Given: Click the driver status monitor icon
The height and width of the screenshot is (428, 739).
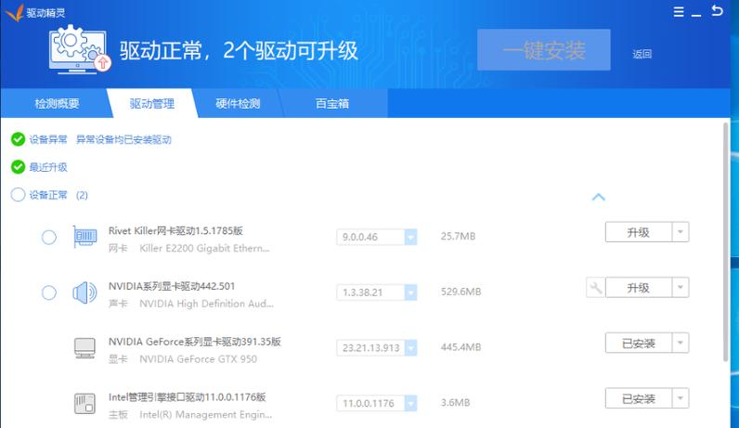Looking at the screenshot, I should click(x=79, y=49).
